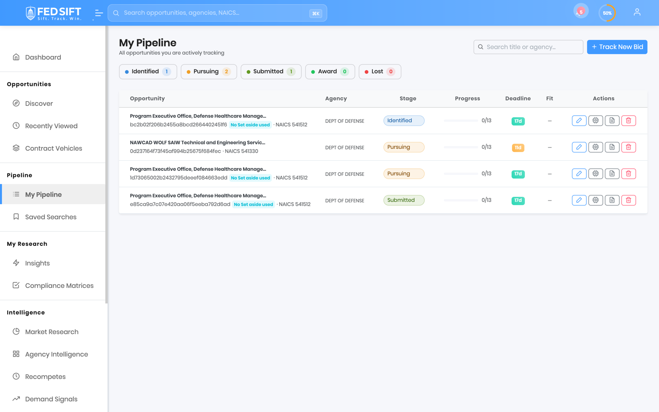Open NAWCAD WOLF SAIW Technical opportunity title

coord(197,143)
